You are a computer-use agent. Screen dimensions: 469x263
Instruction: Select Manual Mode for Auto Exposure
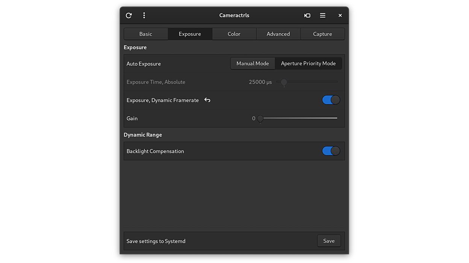(253, 63)
